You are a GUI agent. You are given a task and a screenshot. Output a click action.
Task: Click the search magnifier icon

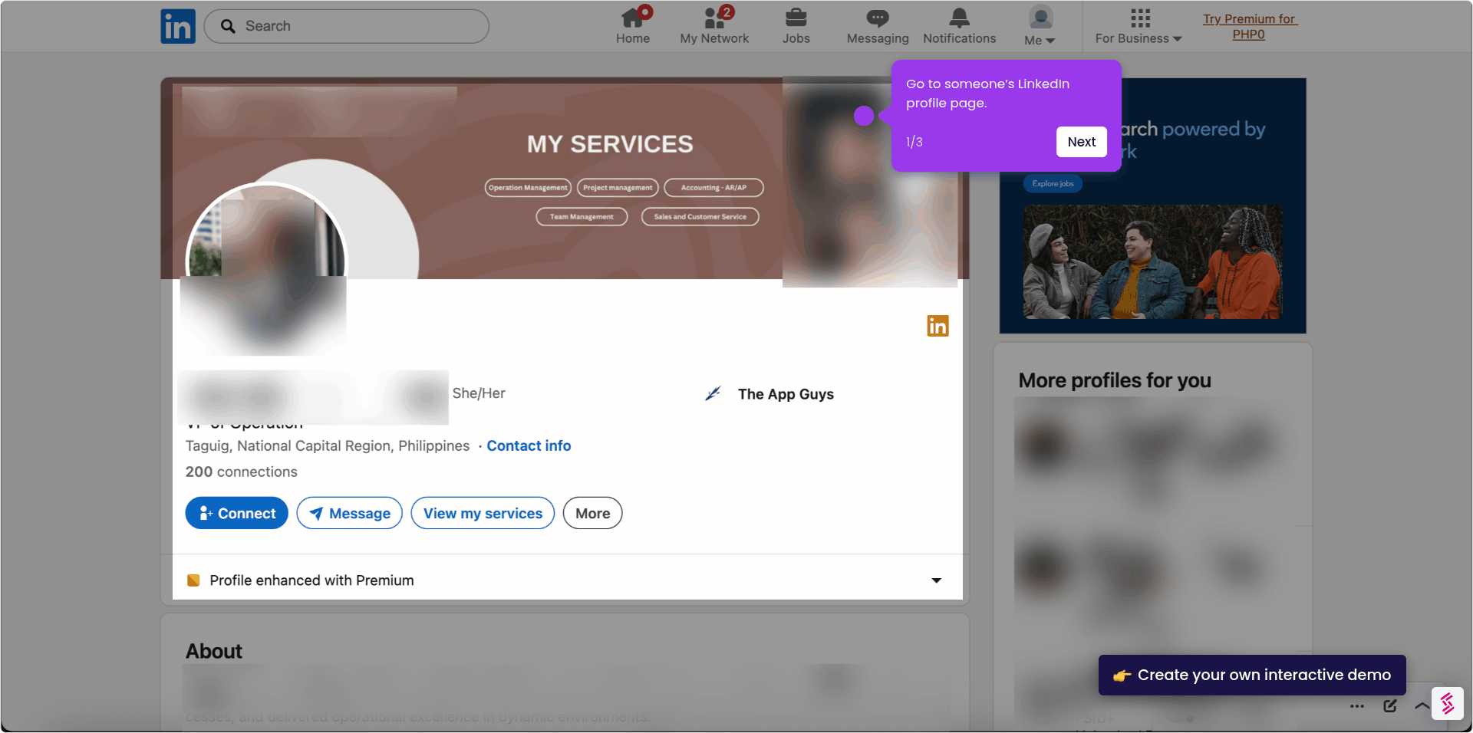228,26
